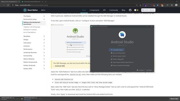The width and height of the screenshot is (180, 101).
Task: Toggle the dark mode switch
Action: [x=136, y=10]
